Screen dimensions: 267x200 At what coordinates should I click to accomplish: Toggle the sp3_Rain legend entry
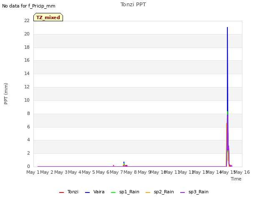(x=194, y=192)
